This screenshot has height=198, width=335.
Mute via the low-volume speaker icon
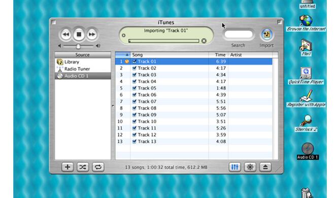click(x=60, y=46)
